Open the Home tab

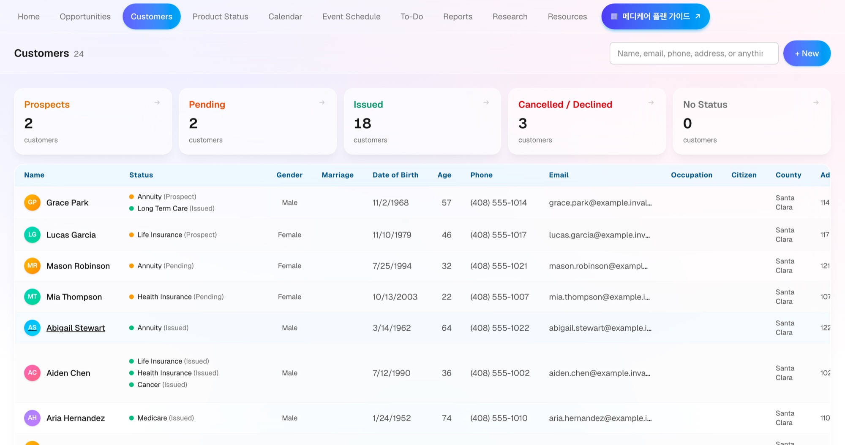[x=29, y=16]
